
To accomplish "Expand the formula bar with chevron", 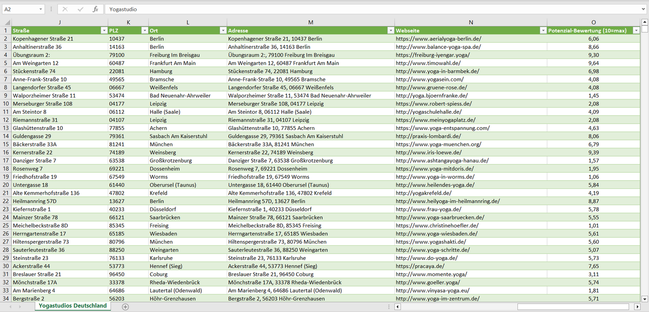I will [x=644, y=9].
